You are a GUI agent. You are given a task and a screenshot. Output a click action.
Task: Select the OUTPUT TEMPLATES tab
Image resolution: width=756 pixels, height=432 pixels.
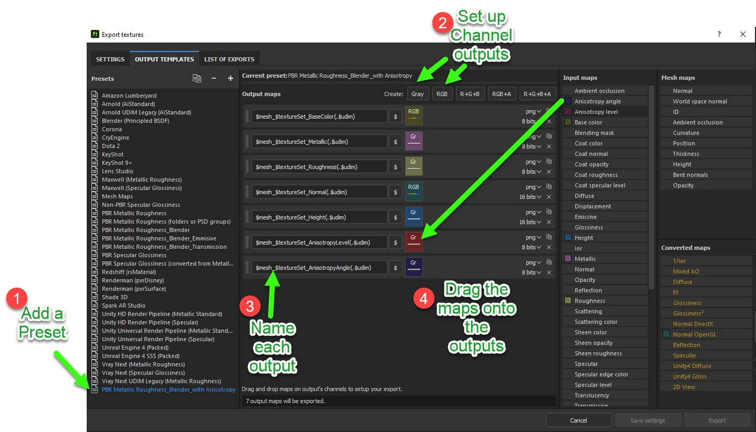[164, 59]
